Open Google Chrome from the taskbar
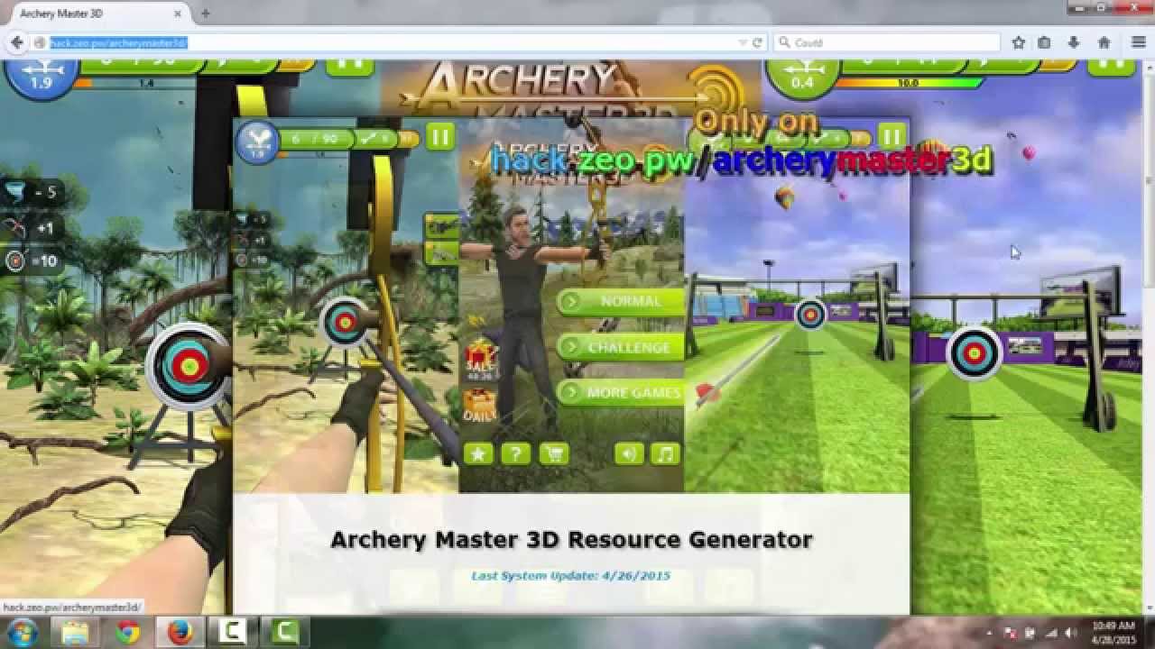 [x=126, y=631]
